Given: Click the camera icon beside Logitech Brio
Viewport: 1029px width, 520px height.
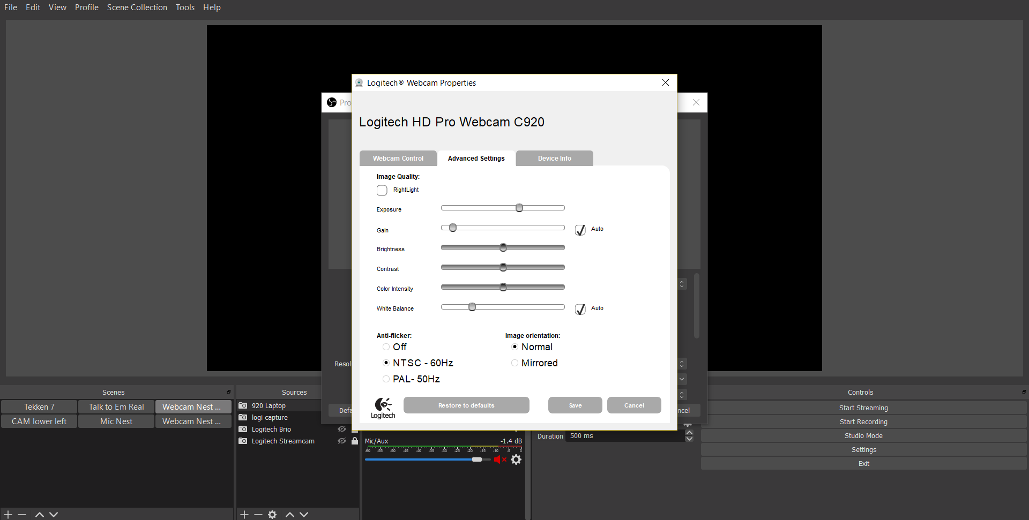Looking at the screenshot, I should coord(243,429).
